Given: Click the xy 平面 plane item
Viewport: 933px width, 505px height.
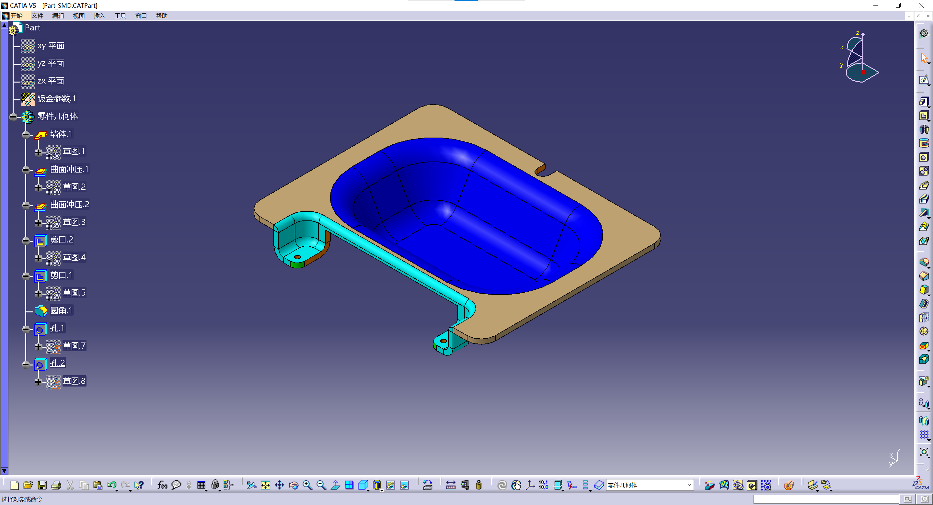Looking at the screenshot, I should tap(51, 46).
